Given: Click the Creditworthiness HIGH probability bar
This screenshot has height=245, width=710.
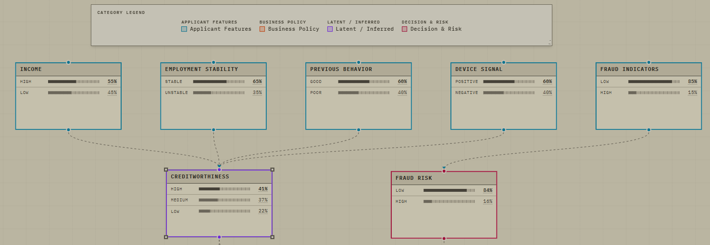Looking at the screenshot, I should tap(224, 189).
